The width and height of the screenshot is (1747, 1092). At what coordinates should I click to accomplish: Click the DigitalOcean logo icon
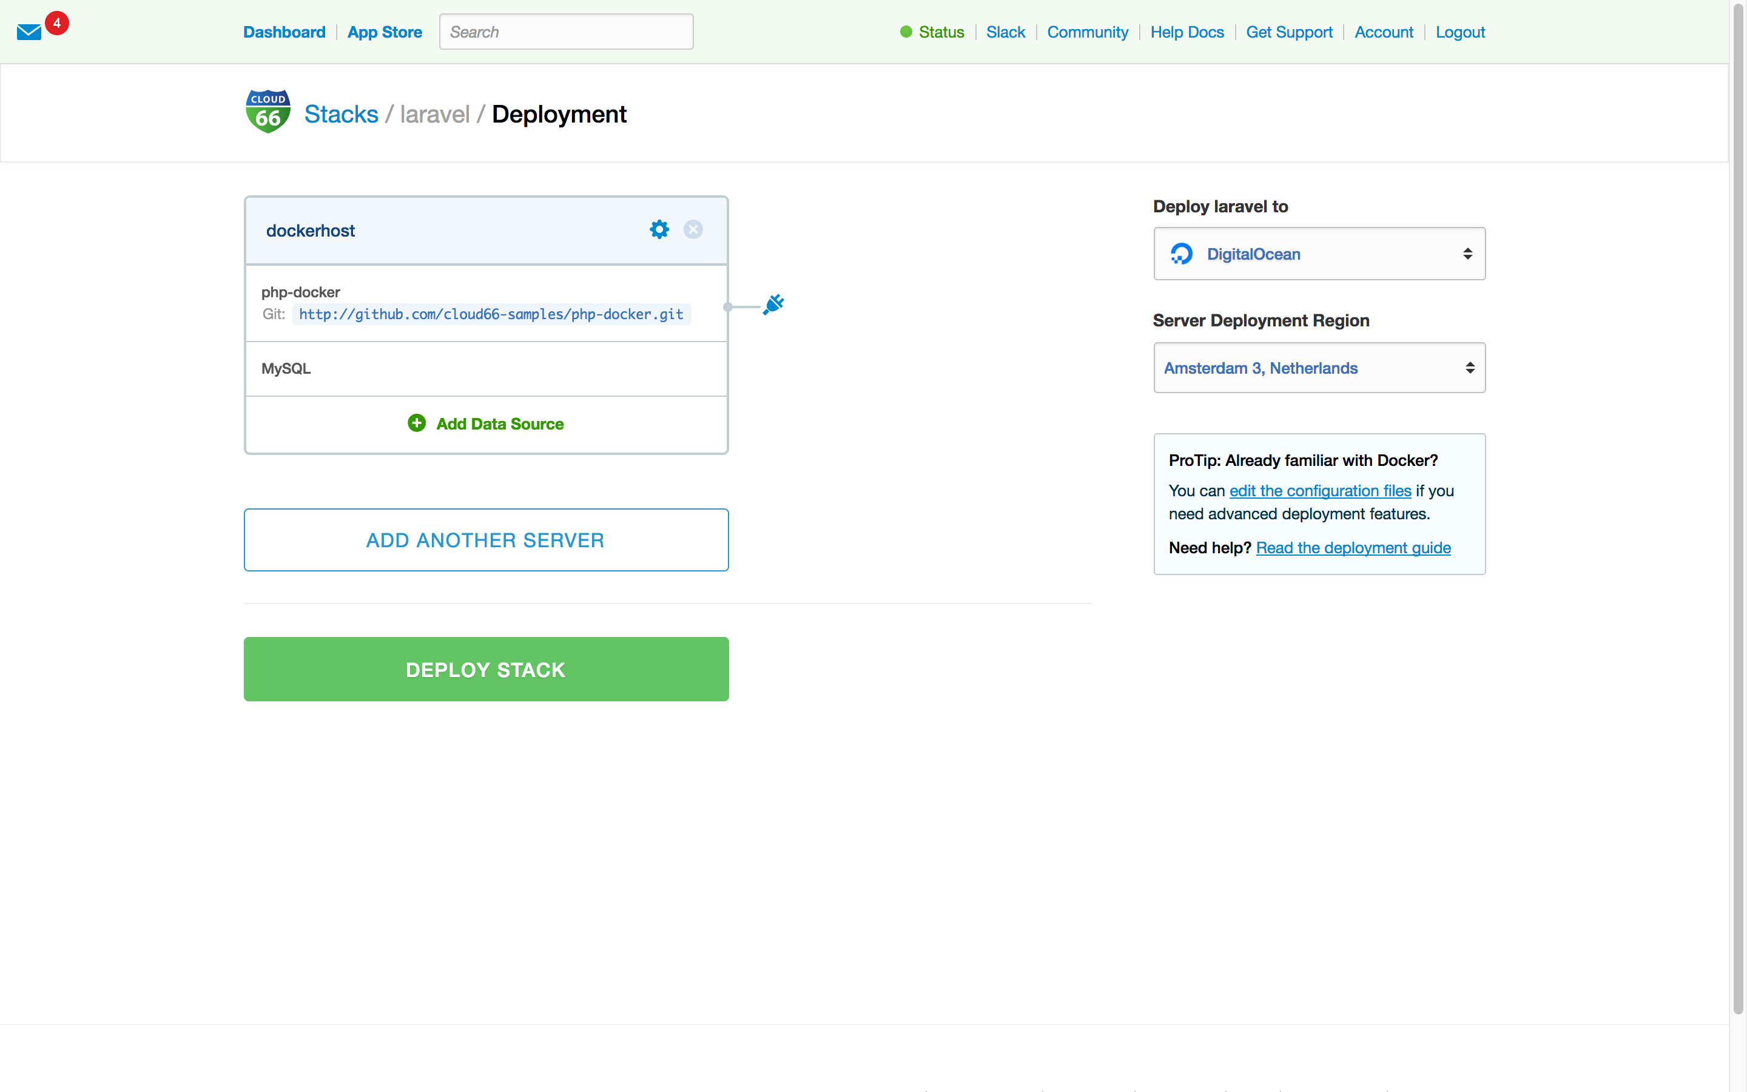[x=1181, y=254]
